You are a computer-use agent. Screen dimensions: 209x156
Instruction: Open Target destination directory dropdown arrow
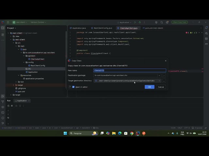159,81
